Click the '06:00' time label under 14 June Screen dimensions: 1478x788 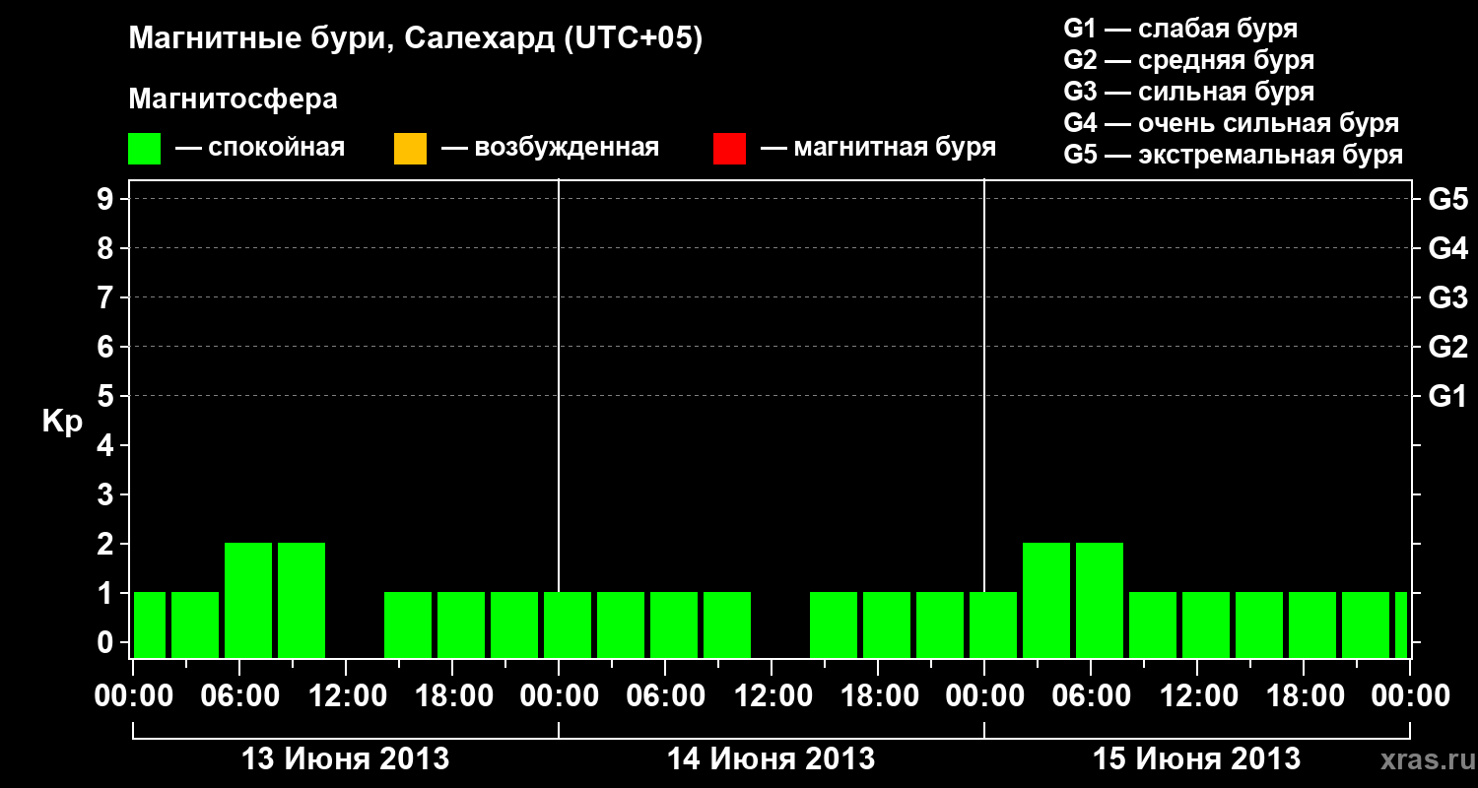coord(665,696)
